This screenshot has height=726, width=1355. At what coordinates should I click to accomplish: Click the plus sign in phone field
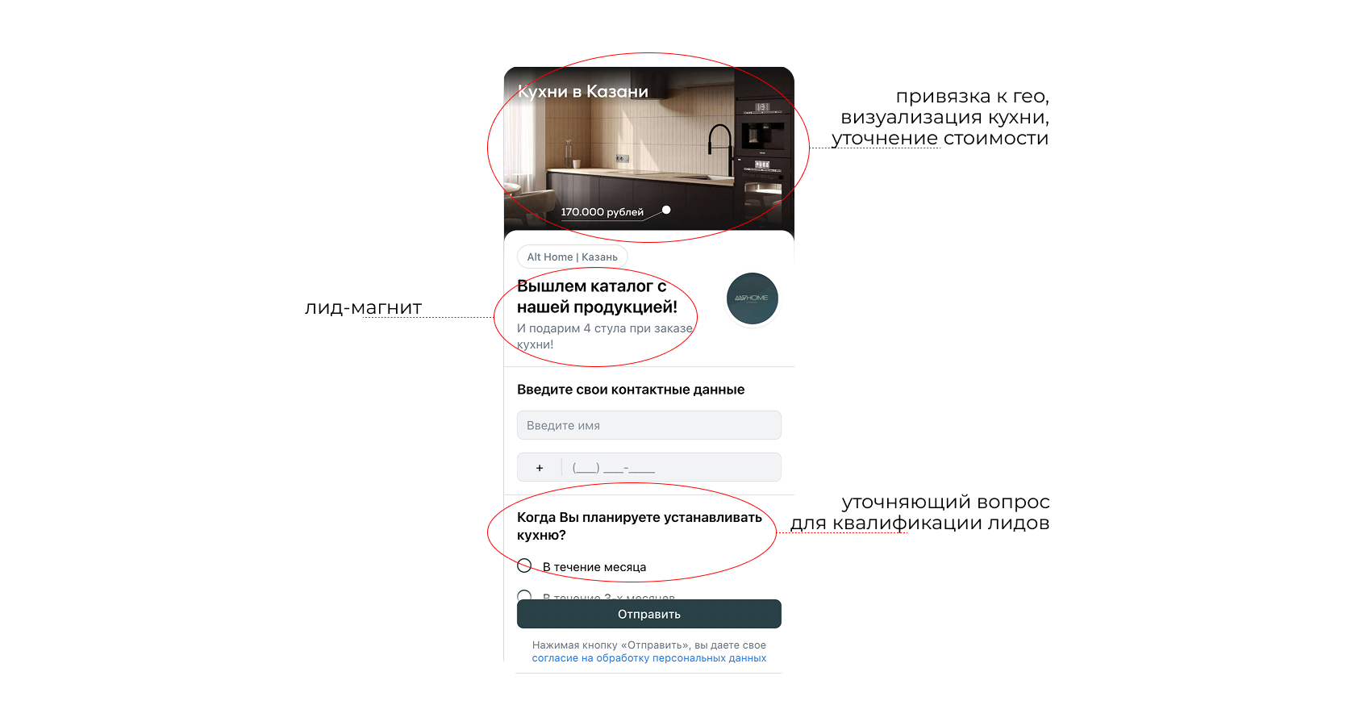(x=540, y=468)
